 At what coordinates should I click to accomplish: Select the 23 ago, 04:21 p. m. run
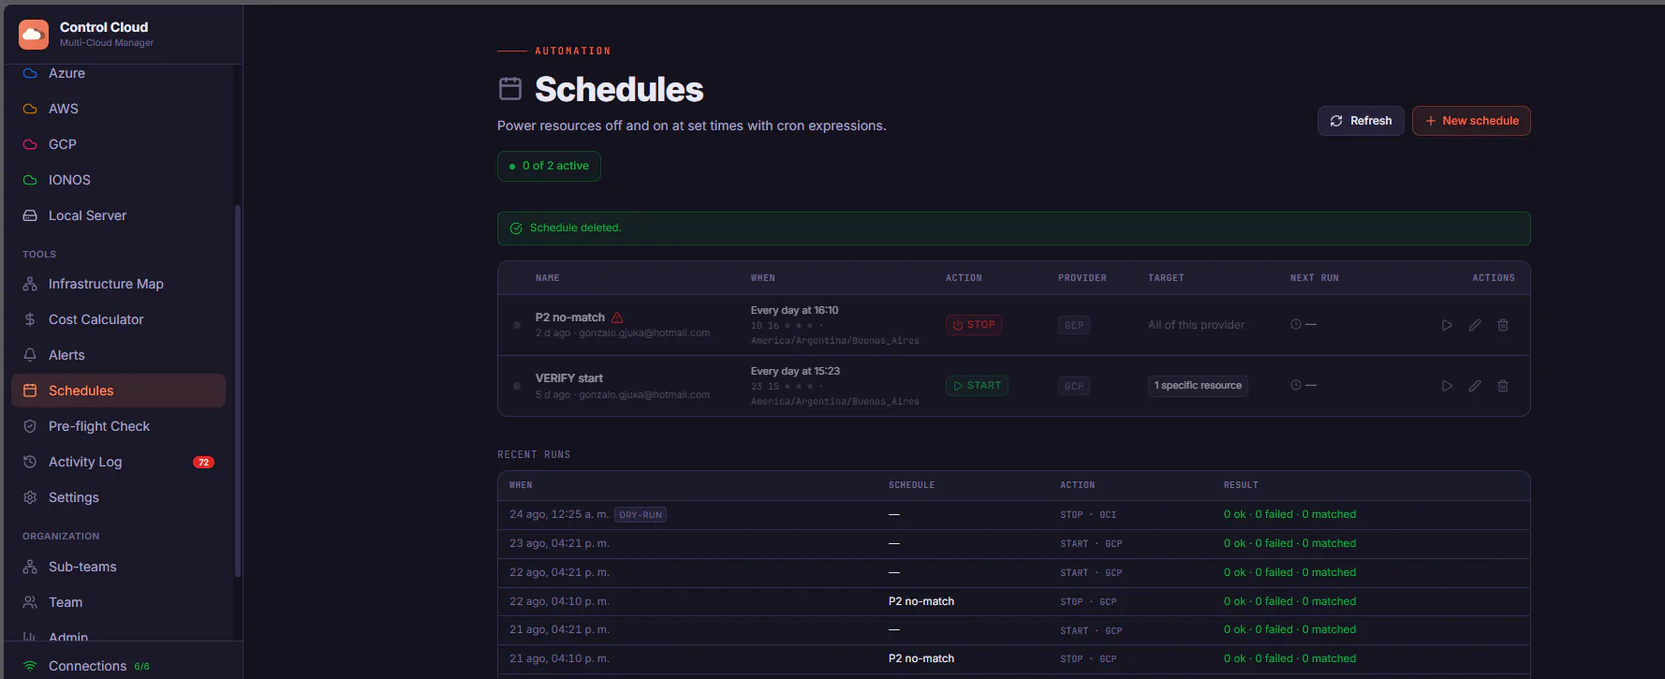[x=1014, y=543]
